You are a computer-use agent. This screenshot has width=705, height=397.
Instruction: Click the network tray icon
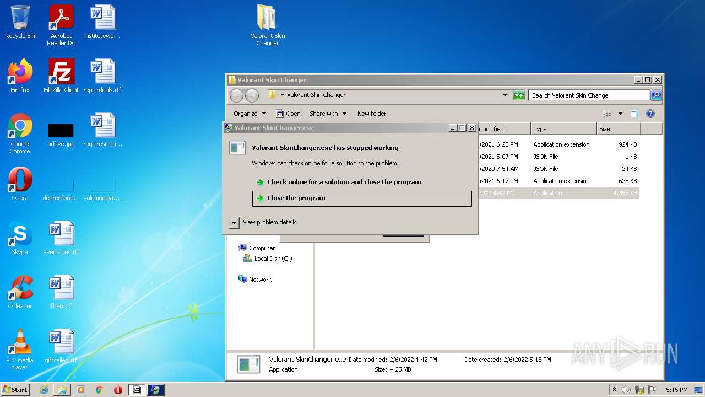tap(639, 390)
